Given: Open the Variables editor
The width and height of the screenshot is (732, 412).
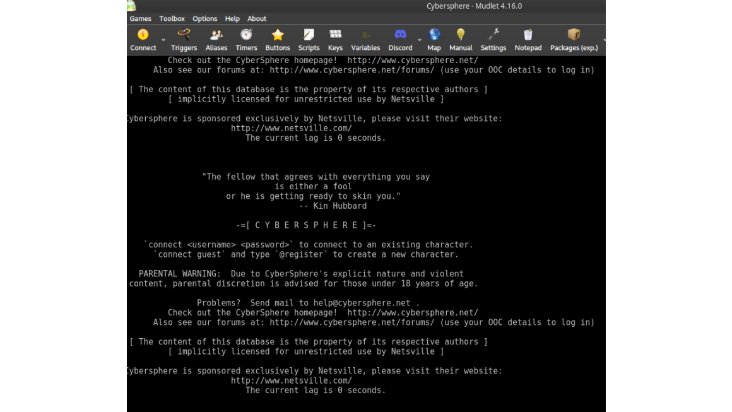Looking at the screenshot, I should 365,40.
